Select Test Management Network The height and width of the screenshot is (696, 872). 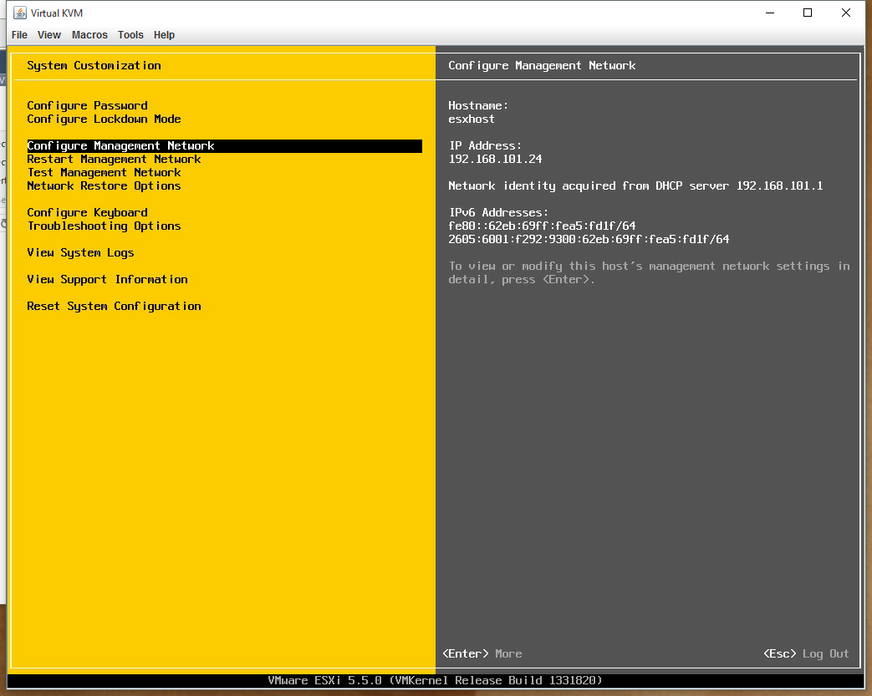(x=104, y=173)
